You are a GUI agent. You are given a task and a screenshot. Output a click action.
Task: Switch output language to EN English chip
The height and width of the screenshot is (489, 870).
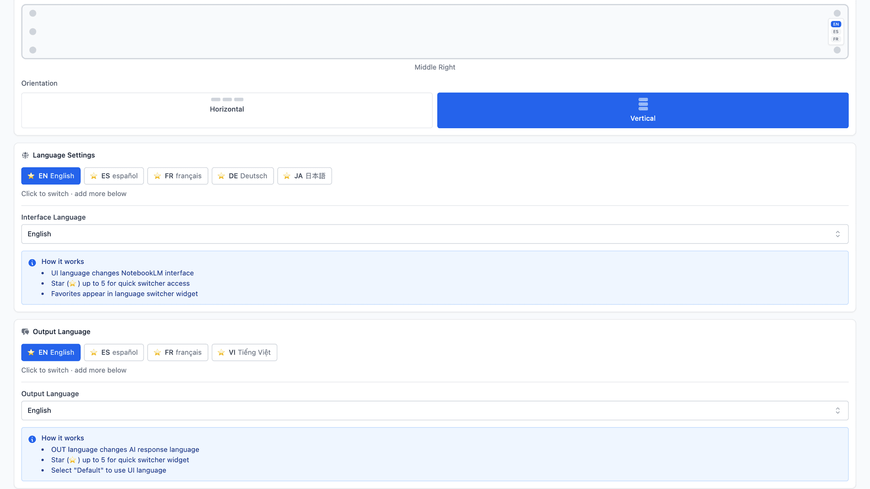pyautogui.click(x=51, y=352)
